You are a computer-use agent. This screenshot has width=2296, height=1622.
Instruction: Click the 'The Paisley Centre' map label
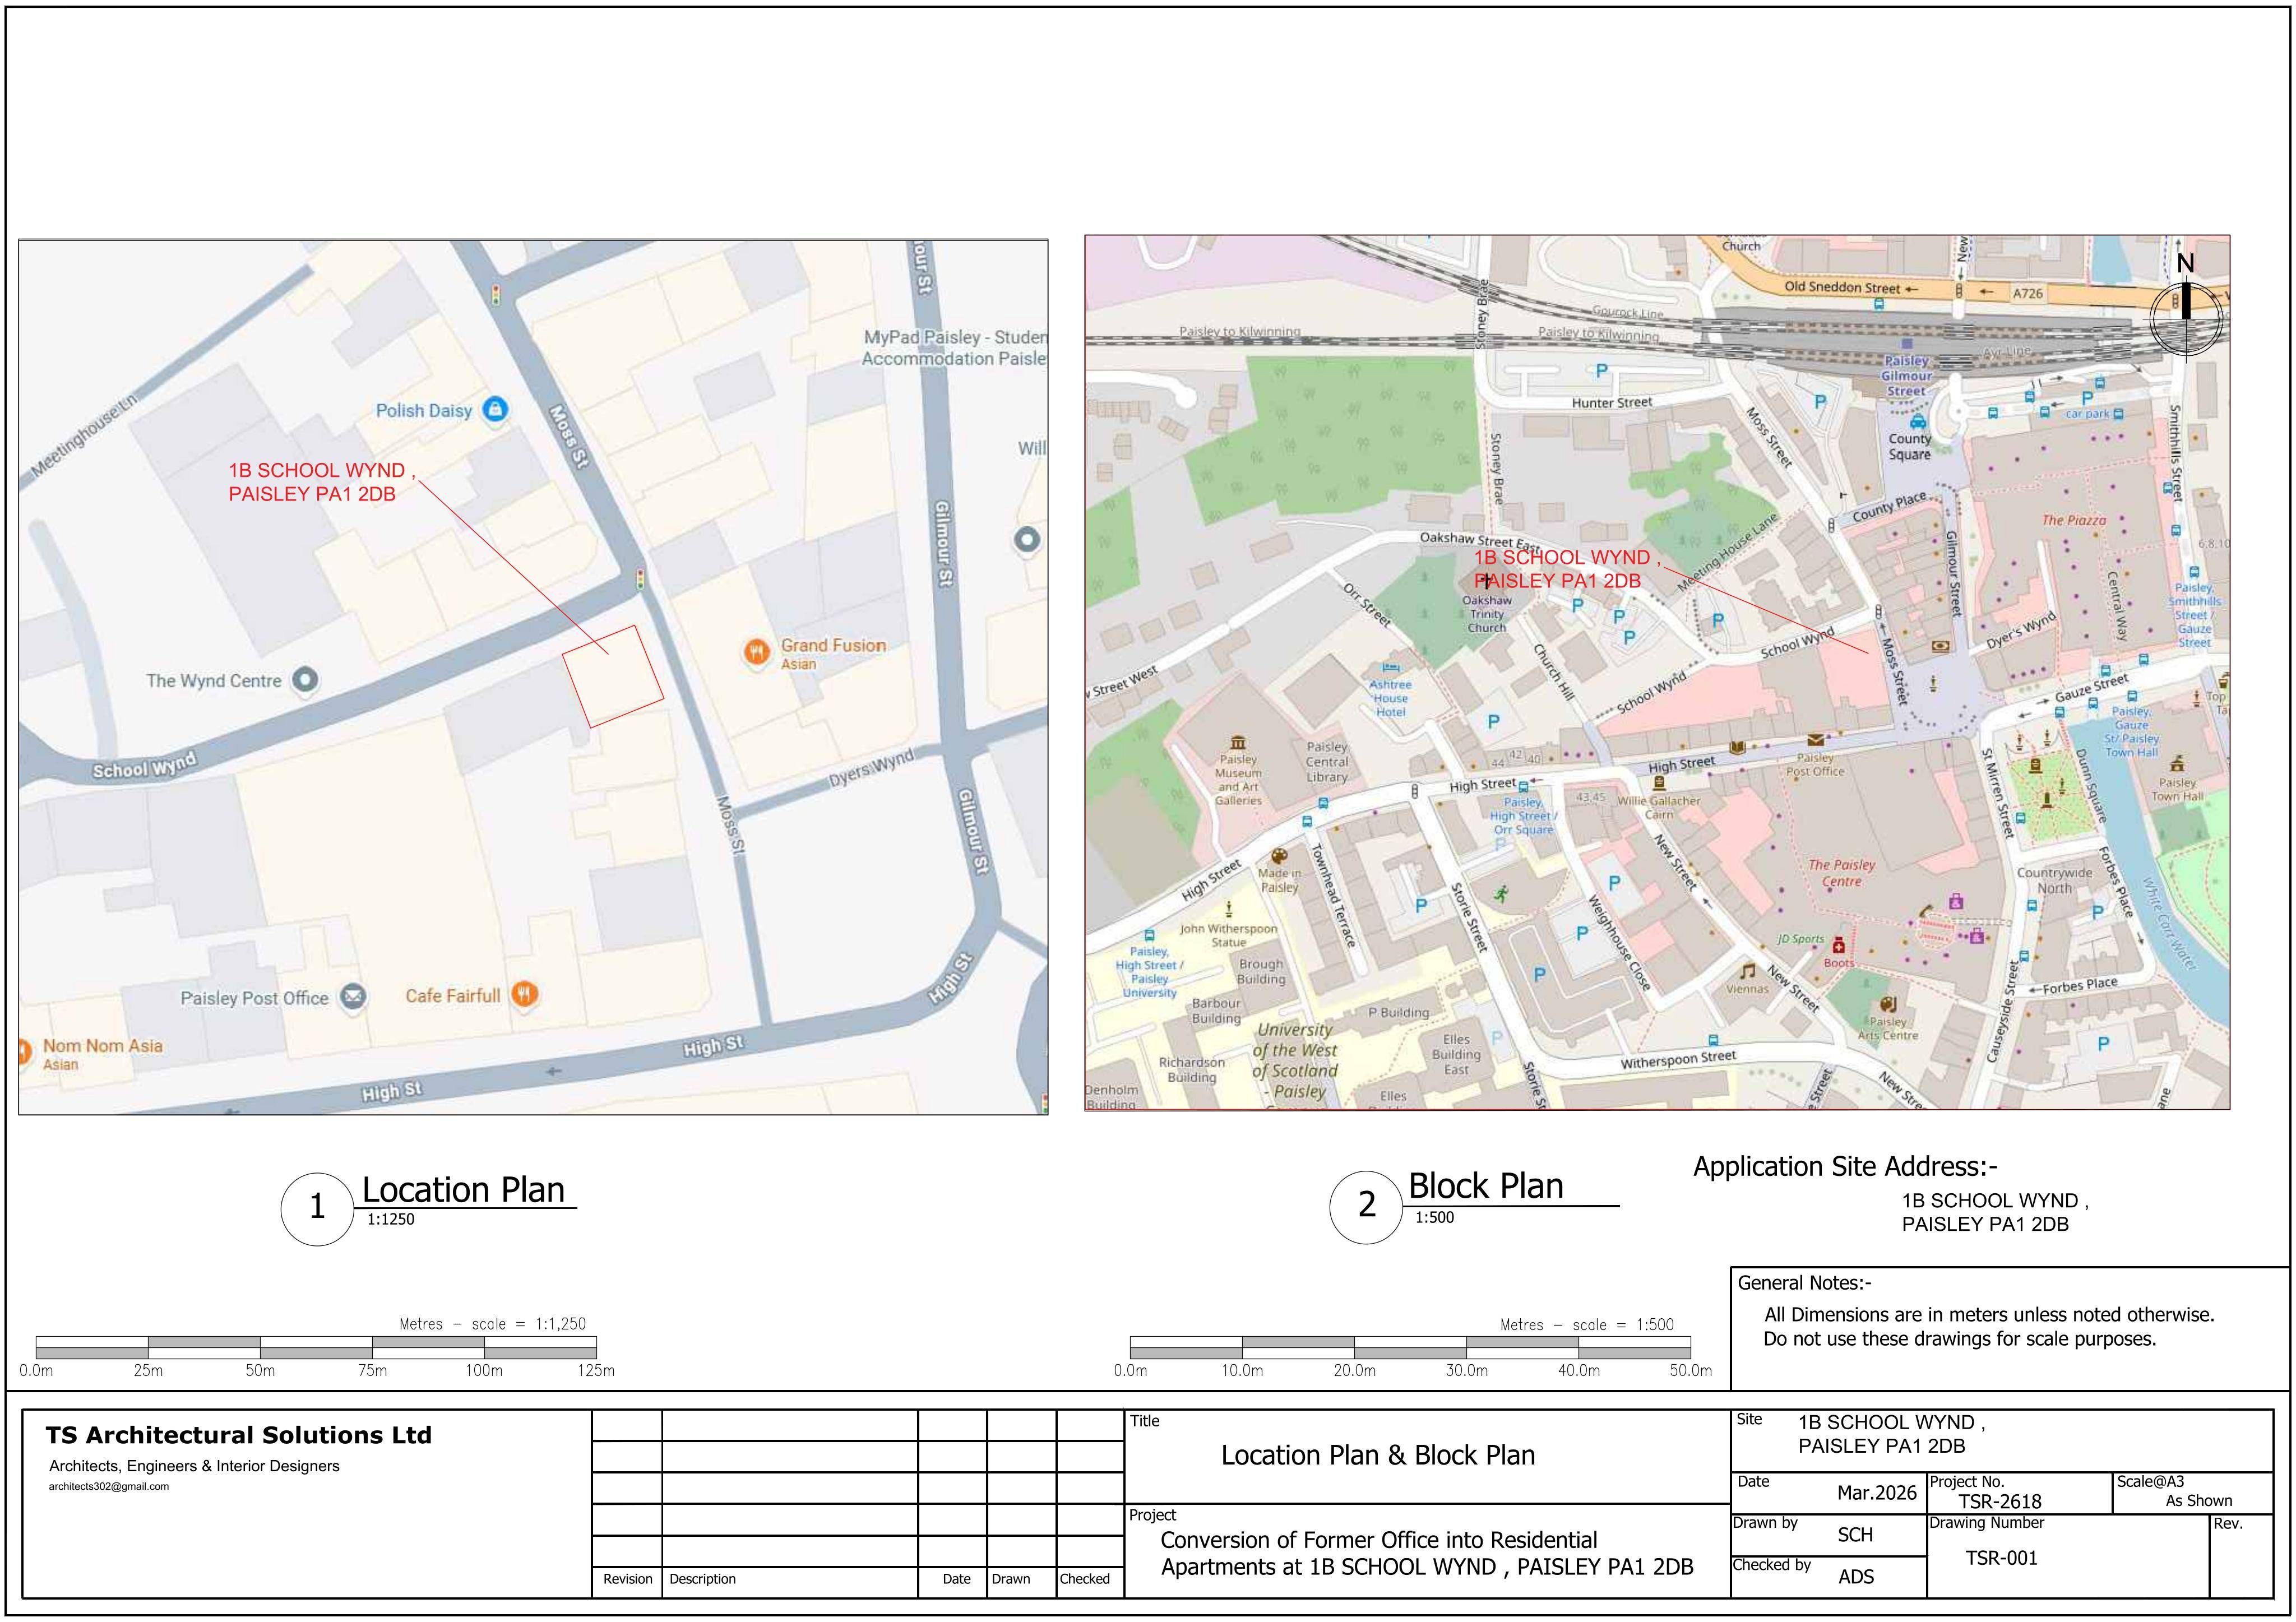point(1841,873)
